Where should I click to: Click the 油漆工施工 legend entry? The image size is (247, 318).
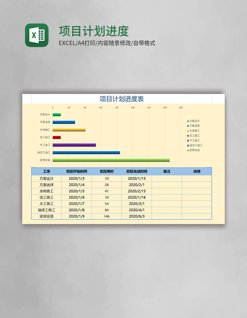coord(194,146)
